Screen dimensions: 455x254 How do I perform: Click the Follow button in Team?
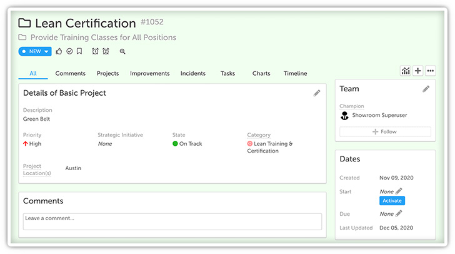tap(385, 132)
